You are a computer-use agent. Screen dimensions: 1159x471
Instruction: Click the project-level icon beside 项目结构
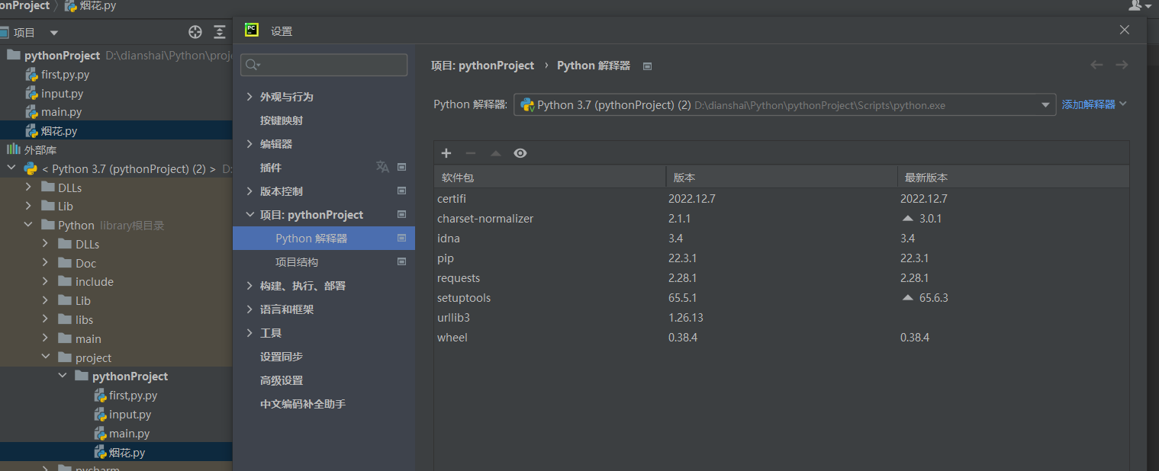click(401, 261)
